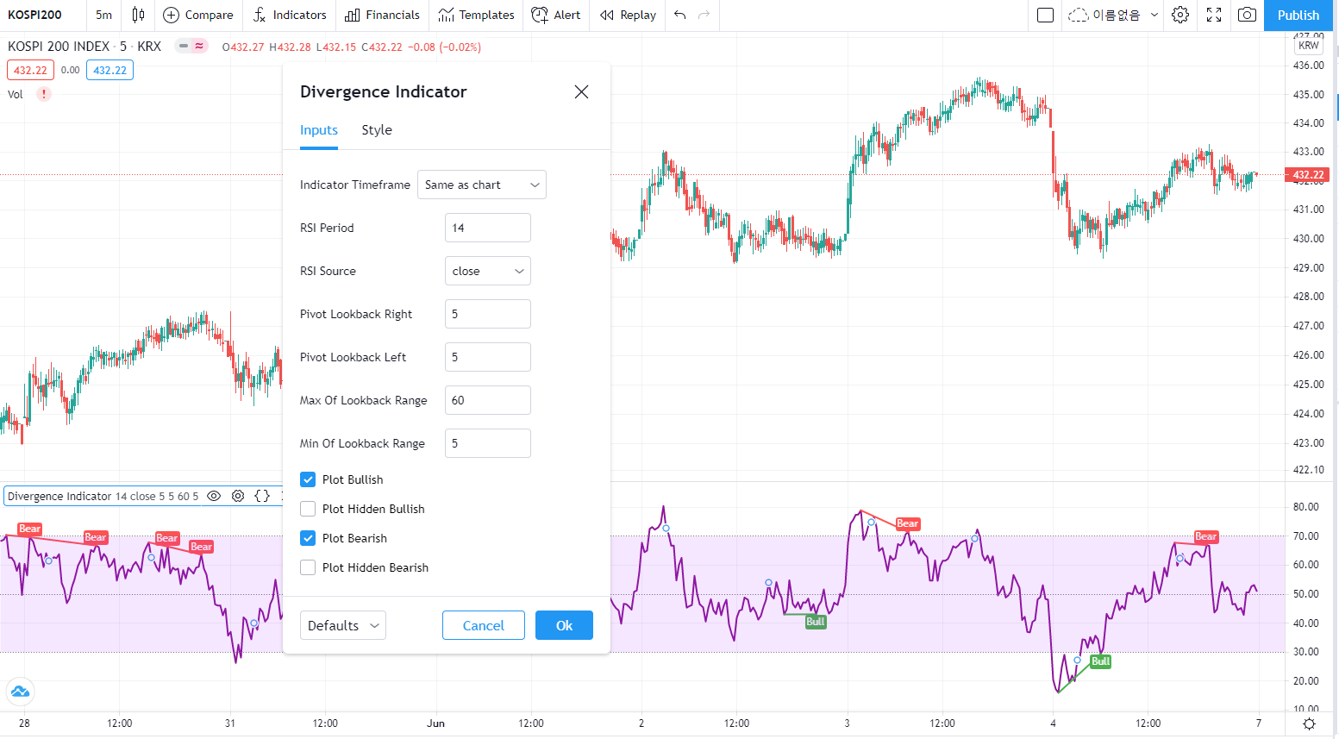Open the candlestick chart style selector
Image resolution: width=1339 pixels, height=739 pixels.
click(x=138, y=15)
